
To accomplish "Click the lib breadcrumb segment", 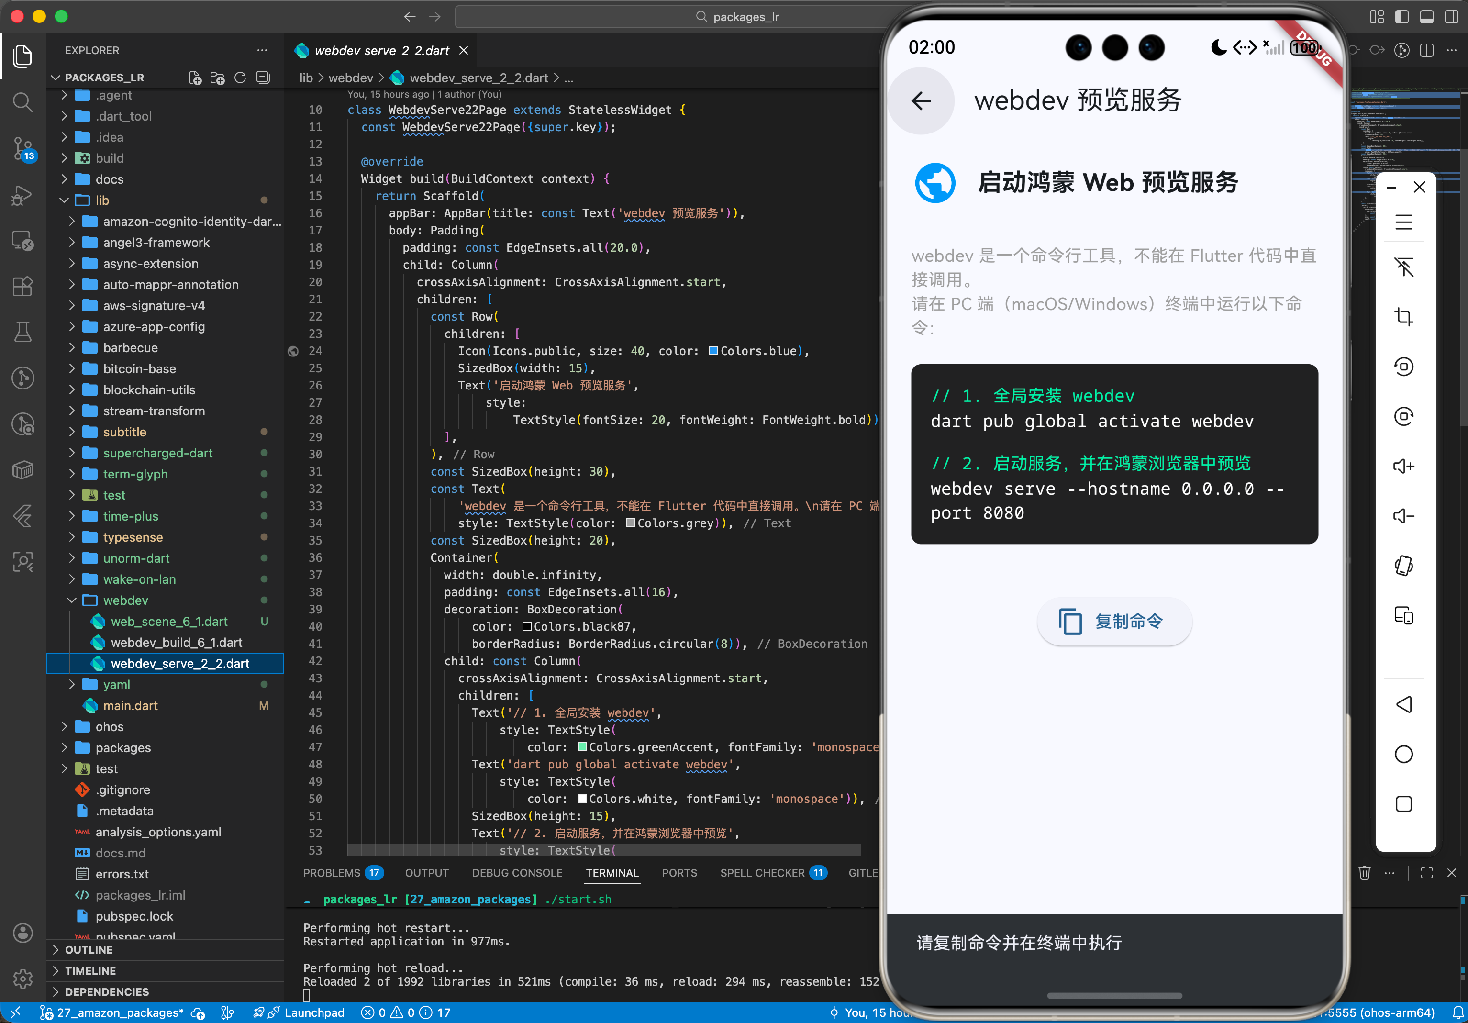I will coord(306,78).
